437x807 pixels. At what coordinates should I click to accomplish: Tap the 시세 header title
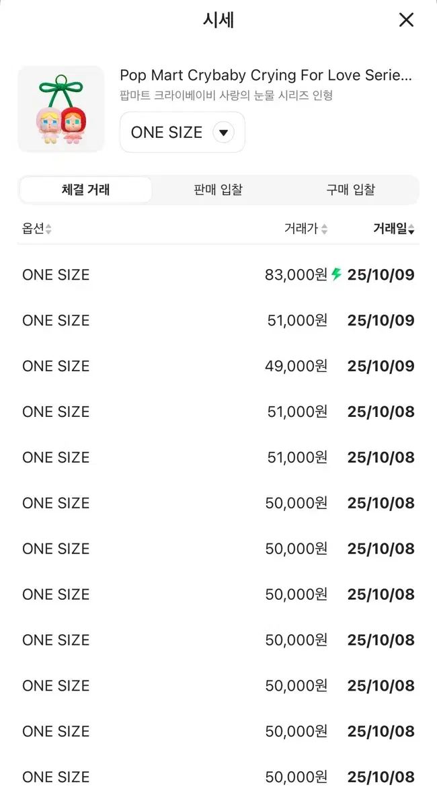(218, 20)
